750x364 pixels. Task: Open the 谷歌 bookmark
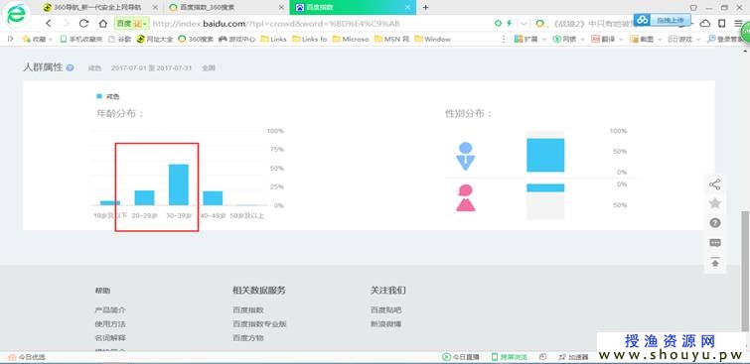pyautogui.click(x=119, y=39)
